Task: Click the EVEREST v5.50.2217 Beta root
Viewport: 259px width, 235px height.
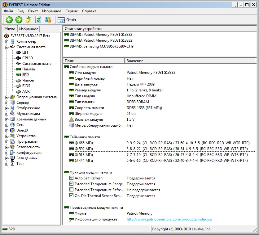Action: pos(30,36)
